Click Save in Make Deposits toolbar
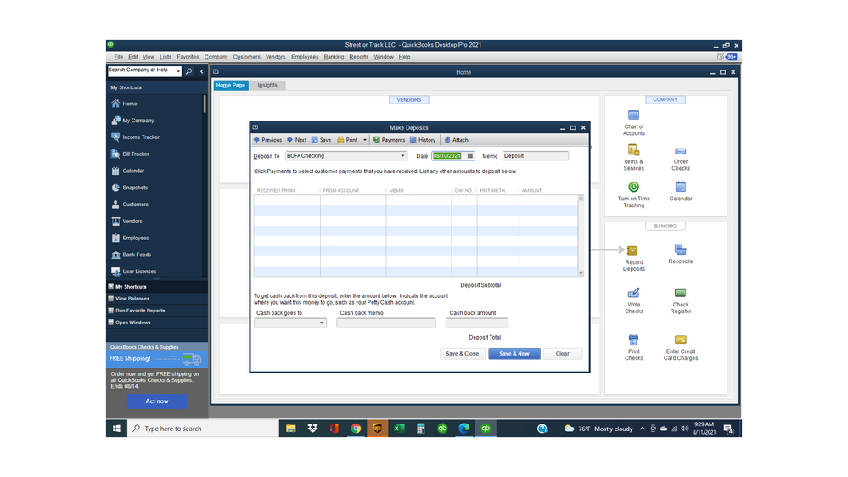The image size is (848, 477). [x=321, y=139]
